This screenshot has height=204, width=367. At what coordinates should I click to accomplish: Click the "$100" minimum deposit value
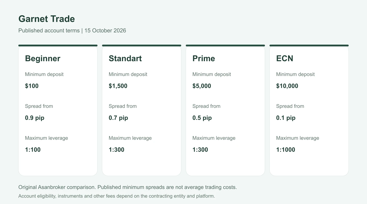[32, 86]
